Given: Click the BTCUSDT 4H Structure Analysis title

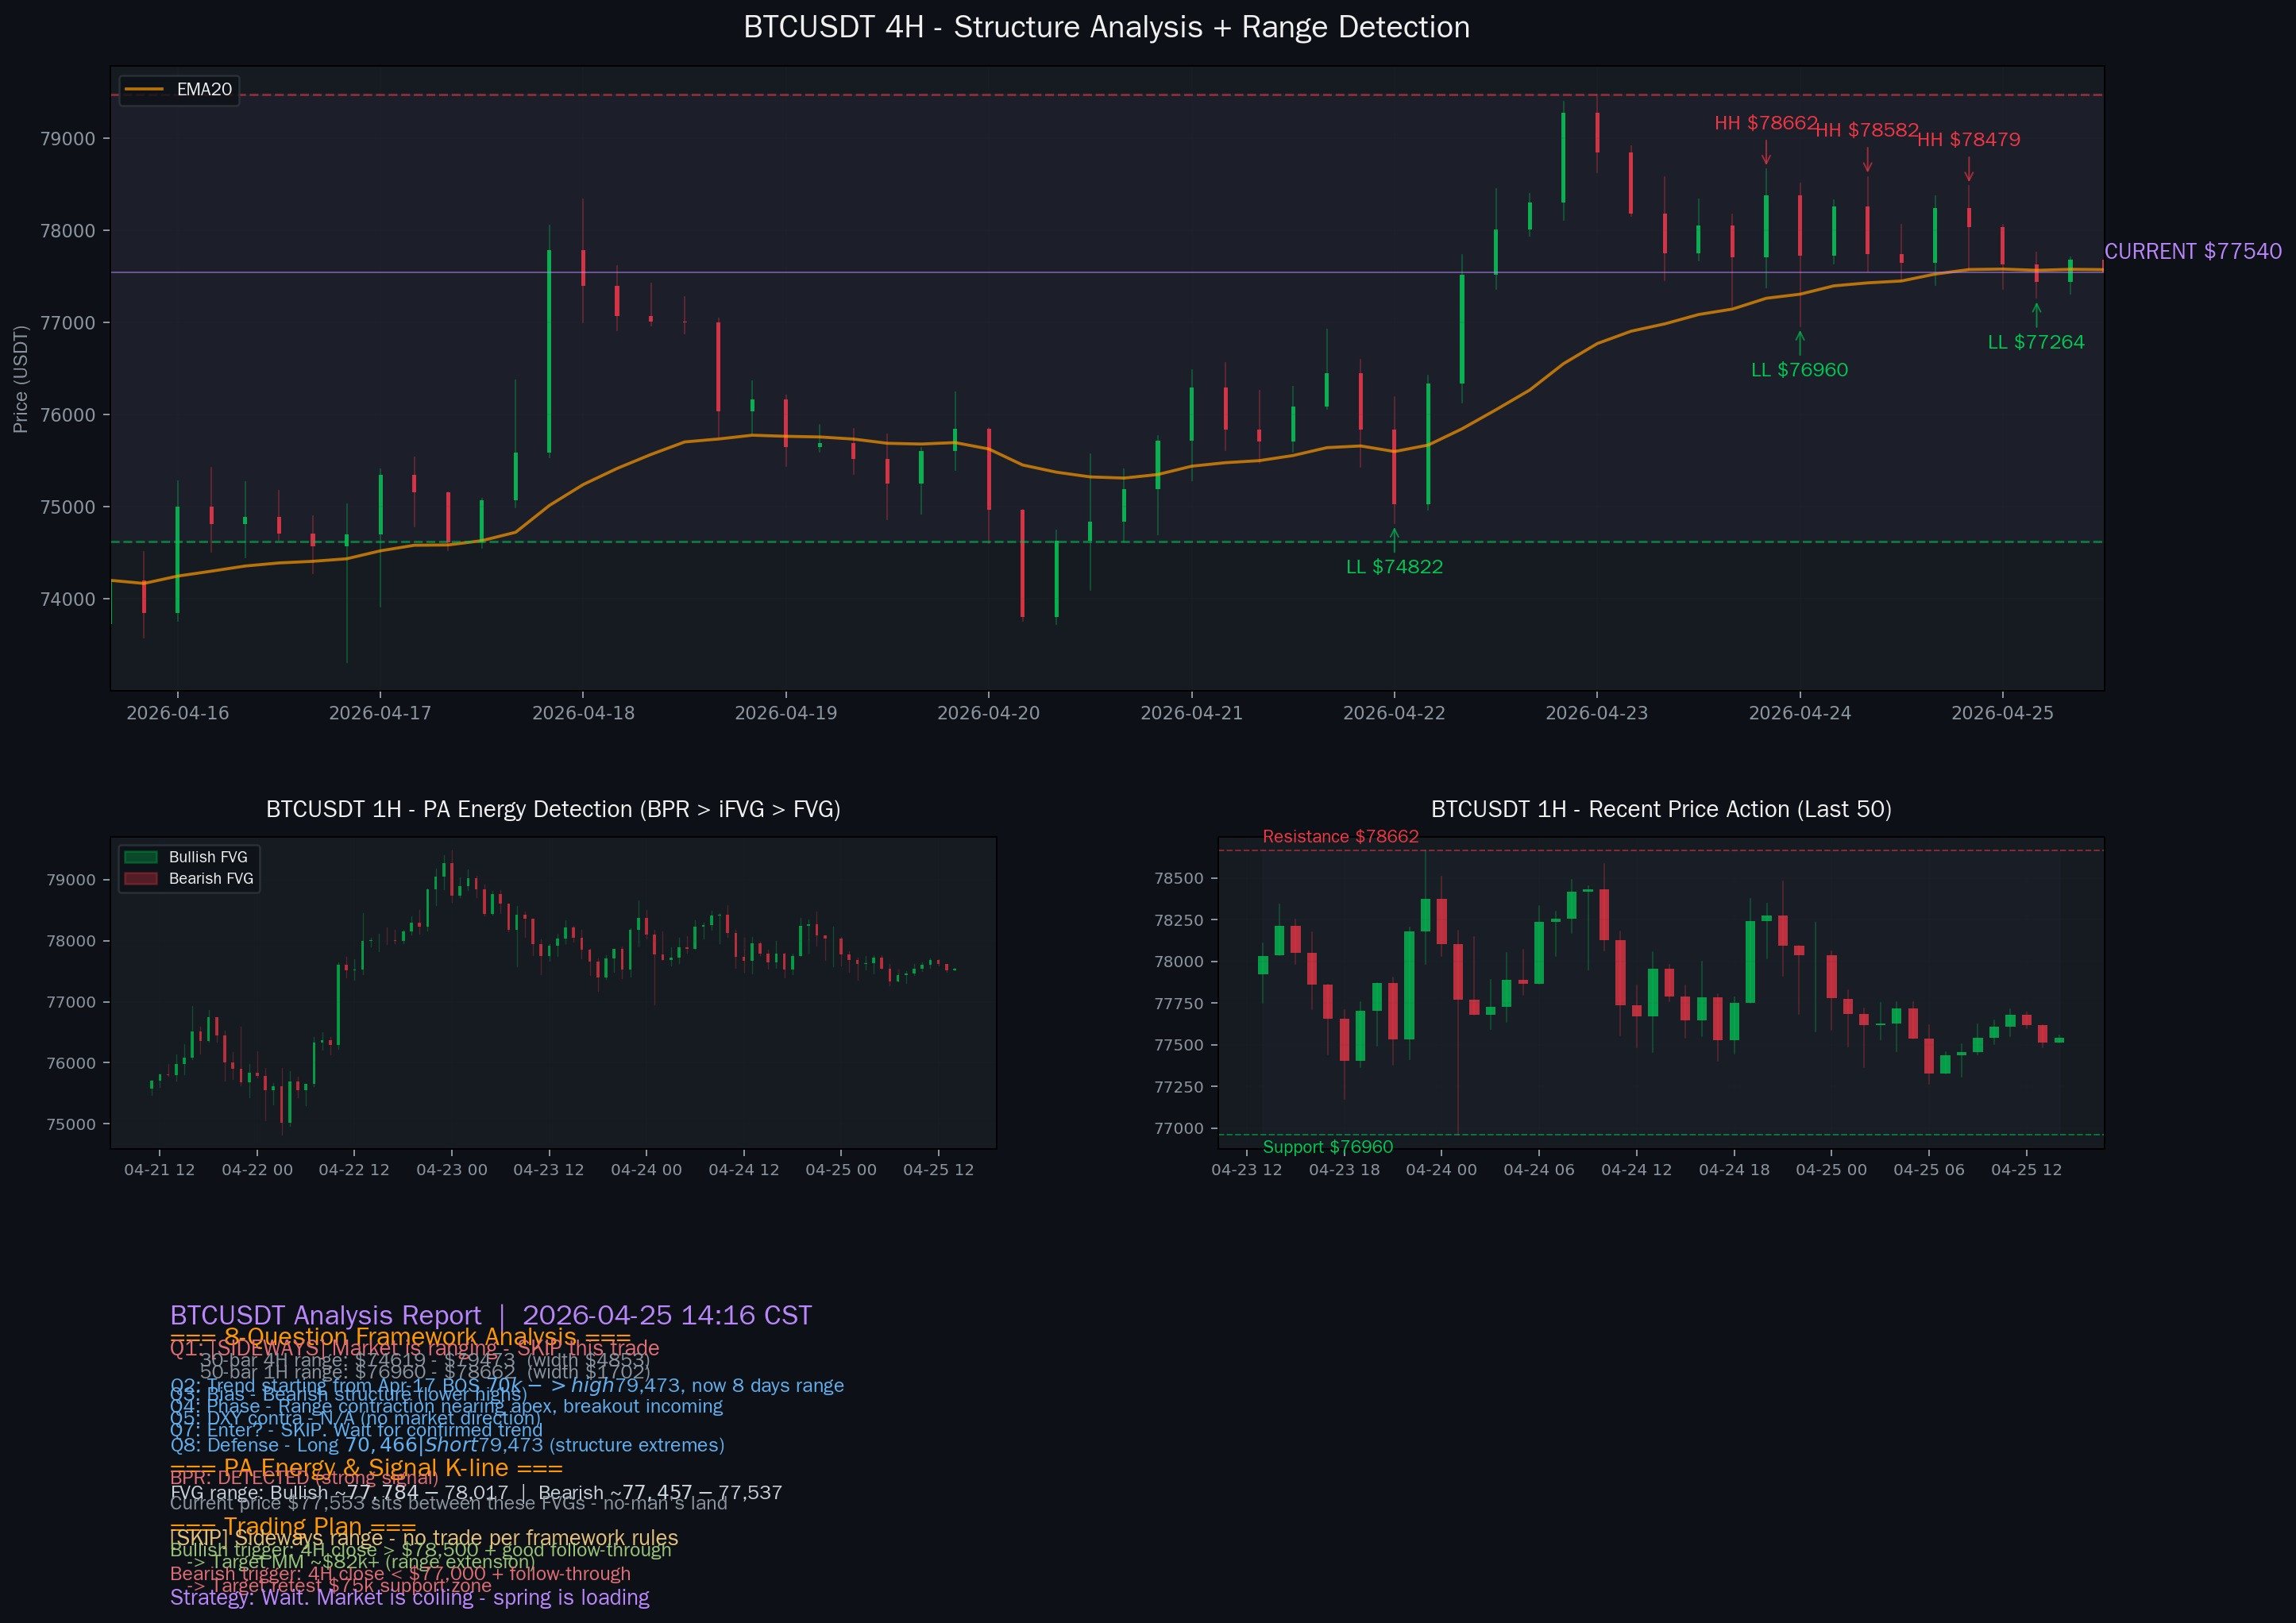Looking at the screenshot, I should tap(1106, 27).
